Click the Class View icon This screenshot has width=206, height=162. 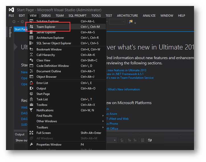click(31, 60)
